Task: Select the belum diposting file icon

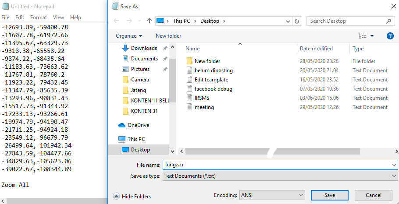Action: 189,70
